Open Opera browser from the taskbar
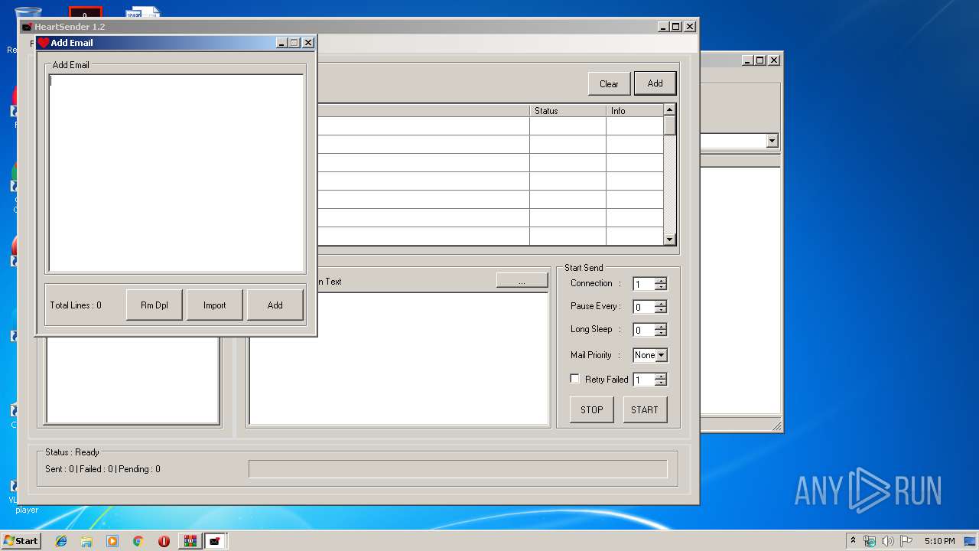The image size is (979, 551). tap(164, 541)
